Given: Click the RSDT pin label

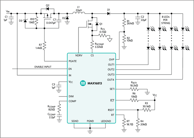Looking at the screenshot, I should [111, 110].
